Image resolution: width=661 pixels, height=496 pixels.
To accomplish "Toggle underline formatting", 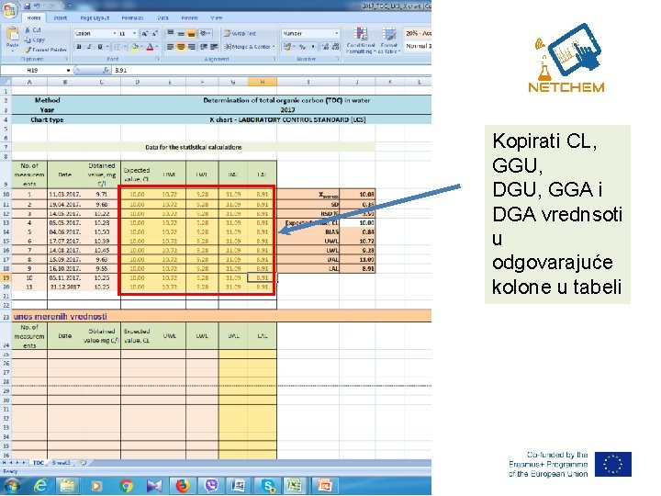I will tap(100, 47).
